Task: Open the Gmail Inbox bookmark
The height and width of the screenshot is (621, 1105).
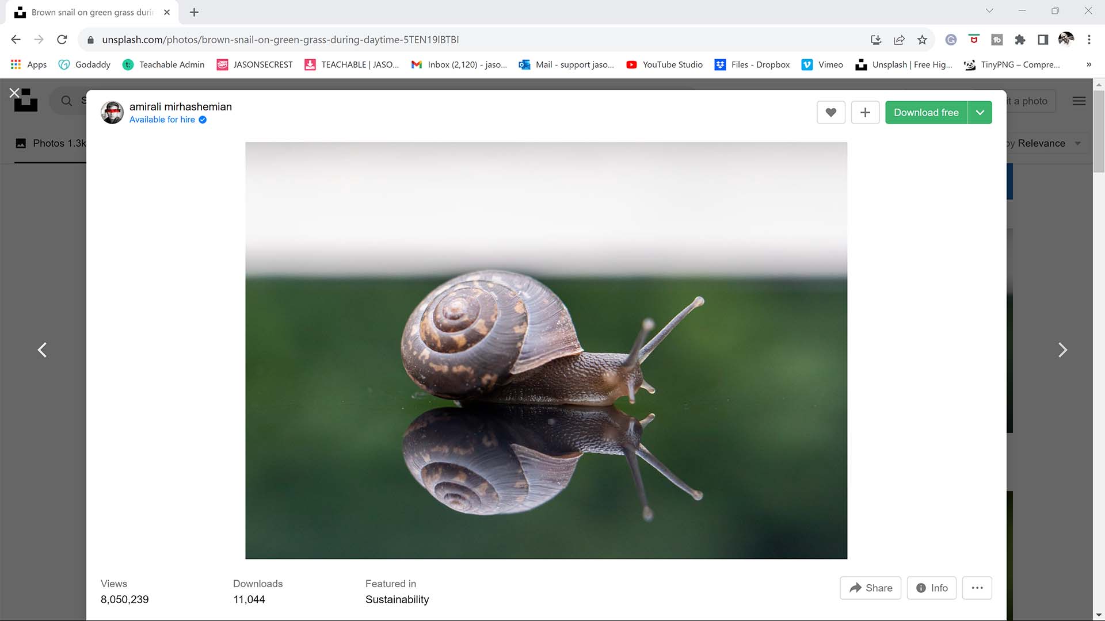Action: point(459,64)
